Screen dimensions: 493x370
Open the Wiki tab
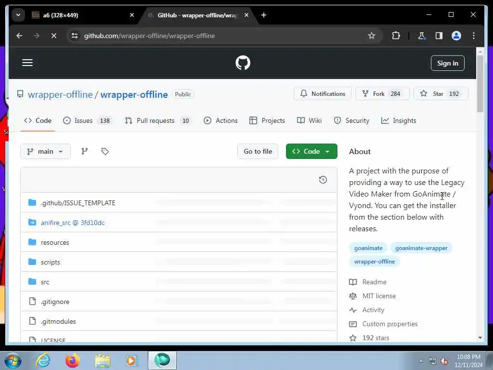pos(309,120)
